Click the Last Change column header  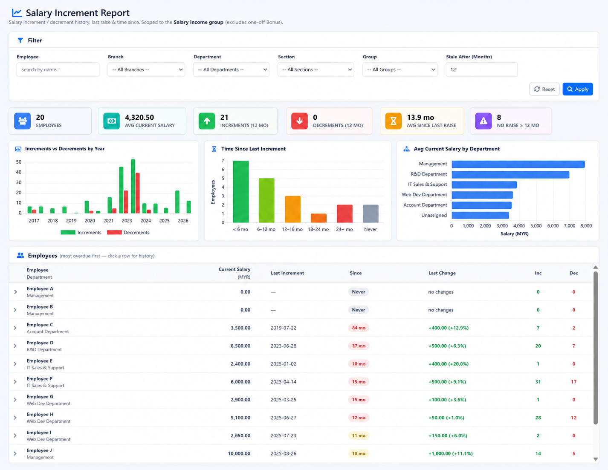(442, 273)
